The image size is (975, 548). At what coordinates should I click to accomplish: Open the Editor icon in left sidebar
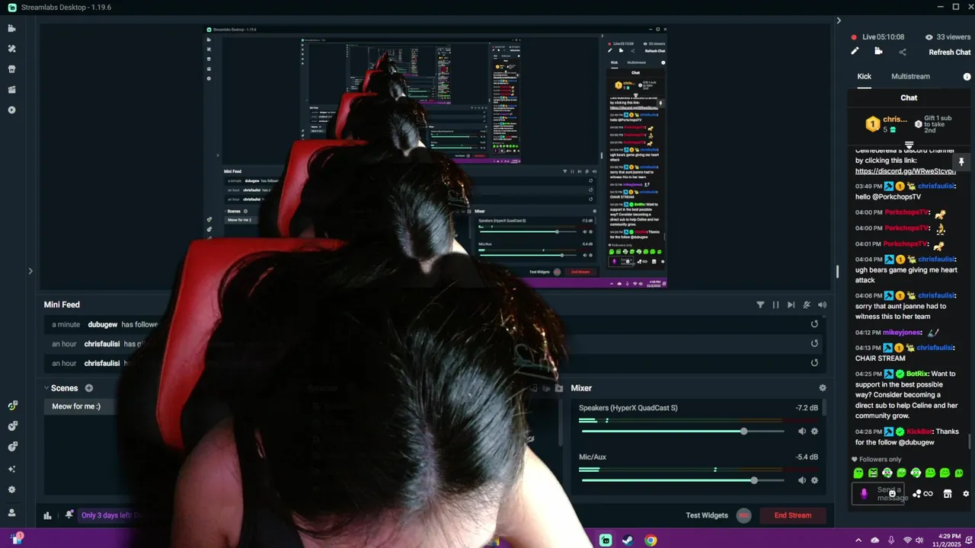pyautogui.click(x=11, y=28)
